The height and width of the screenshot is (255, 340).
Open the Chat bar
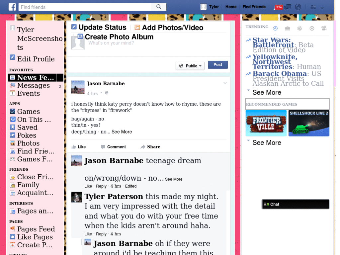296,204
